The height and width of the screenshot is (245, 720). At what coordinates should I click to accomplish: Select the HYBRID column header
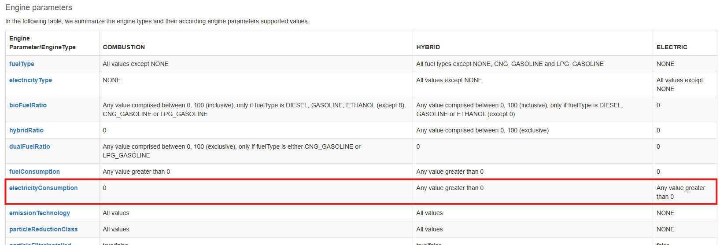[x=428, y=47]
